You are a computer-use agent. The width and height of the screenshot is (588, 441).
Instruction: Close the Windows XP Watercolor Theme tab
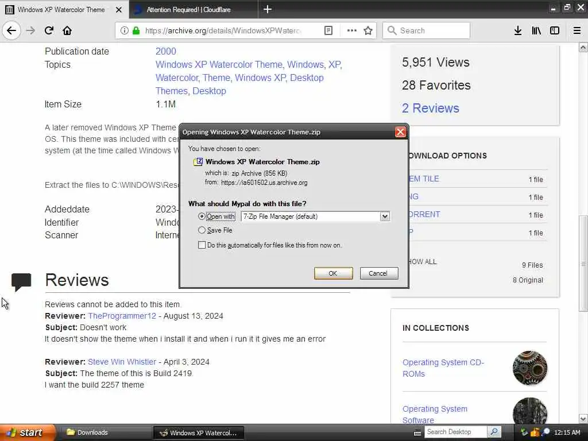pyautogui.click(x=119, y=10)
